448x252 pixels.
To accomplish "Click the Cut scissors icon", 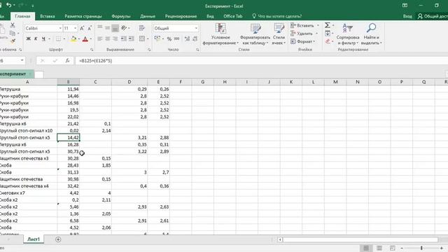I will [13, 25].
